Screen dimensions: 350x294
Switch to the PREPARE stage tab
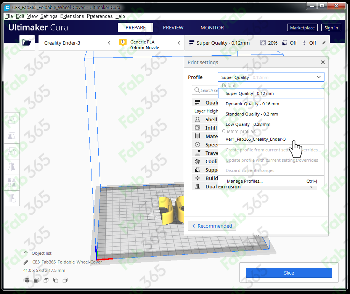coord(135,27)
